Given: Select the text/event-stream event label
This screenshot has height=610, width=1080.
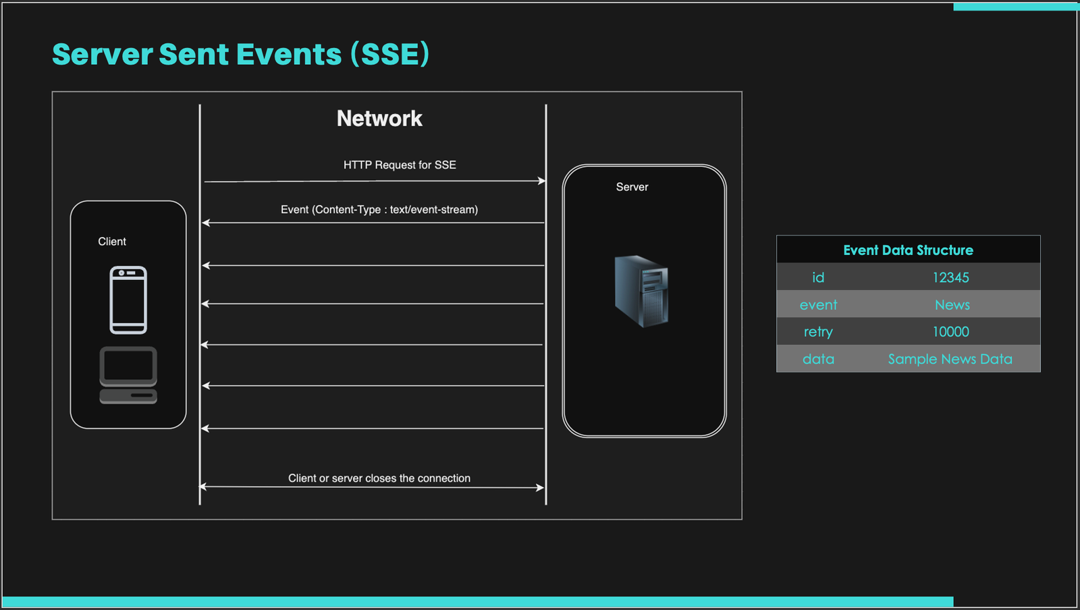Looking at the screenshot, I should (379, 210).
